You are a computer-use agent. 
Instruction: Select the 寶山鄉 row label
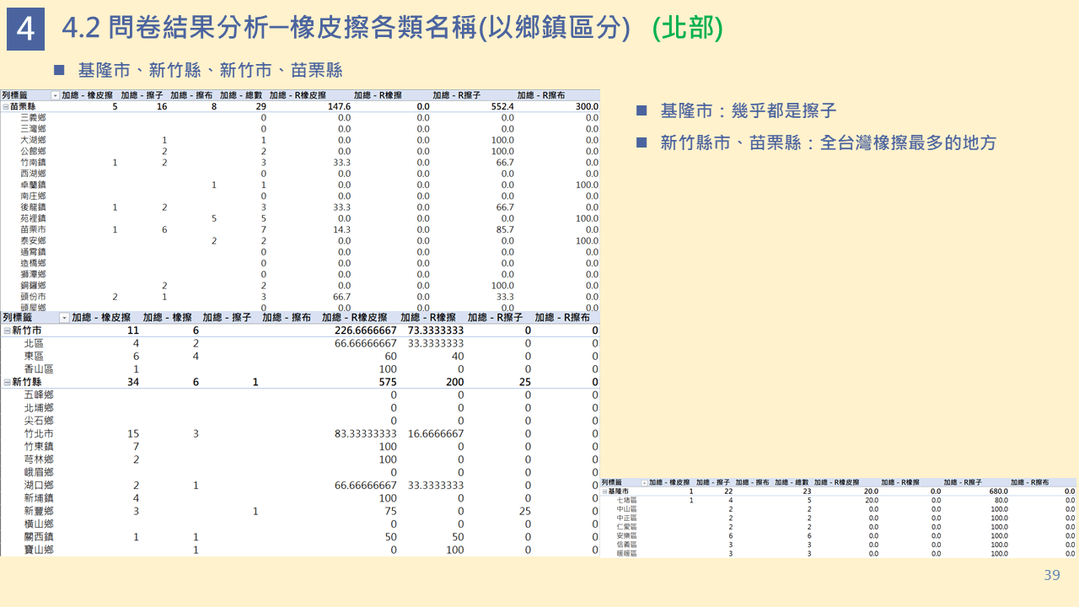[39, 550]
